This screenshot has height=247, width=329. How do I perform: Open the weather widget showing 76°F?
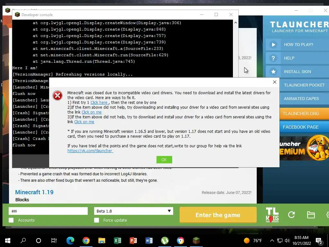point(253,241)
